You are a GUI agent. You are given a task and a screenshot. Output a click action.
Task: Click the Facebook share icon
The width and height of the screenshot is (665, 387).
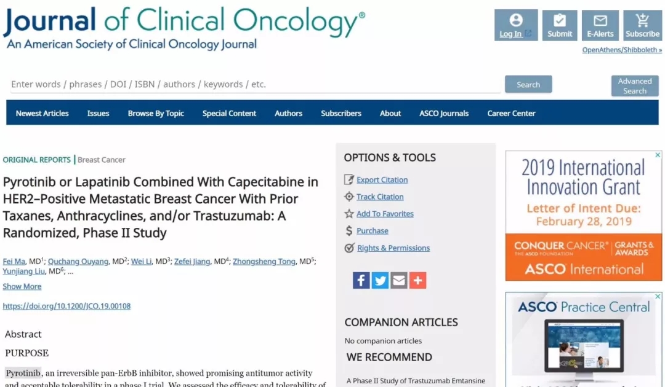(x=361, y=281)
